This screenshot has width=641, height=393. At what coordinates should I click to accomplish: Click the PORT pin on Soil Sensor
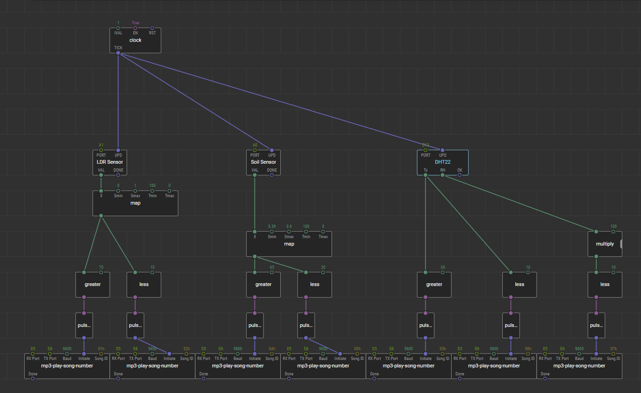255,150
